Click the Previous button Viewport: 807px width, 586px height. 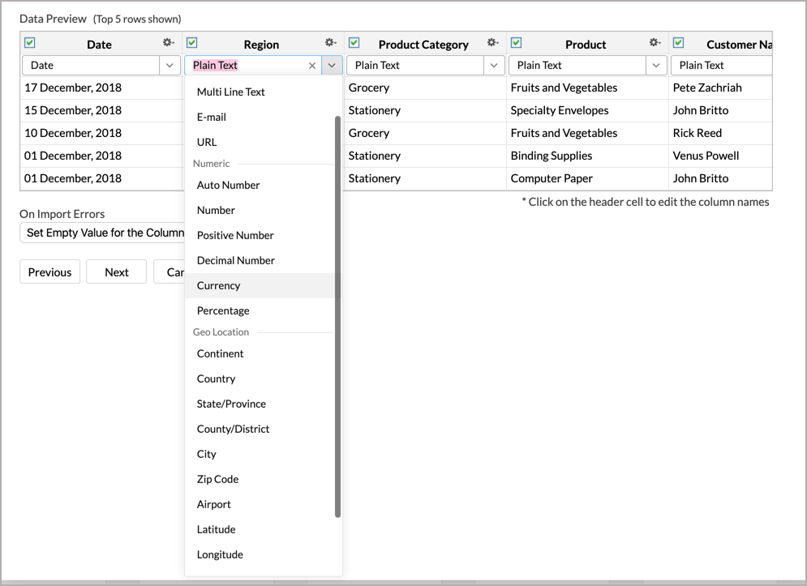tap(50, 272)
